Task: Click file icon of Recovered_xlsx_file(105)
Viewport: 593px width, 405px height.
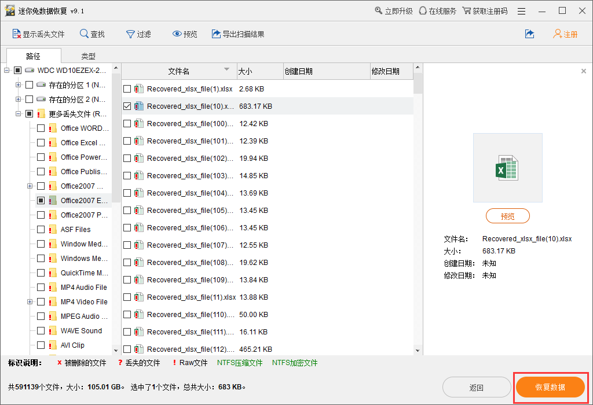Action: pyautogui.click(x=139, y=211)
